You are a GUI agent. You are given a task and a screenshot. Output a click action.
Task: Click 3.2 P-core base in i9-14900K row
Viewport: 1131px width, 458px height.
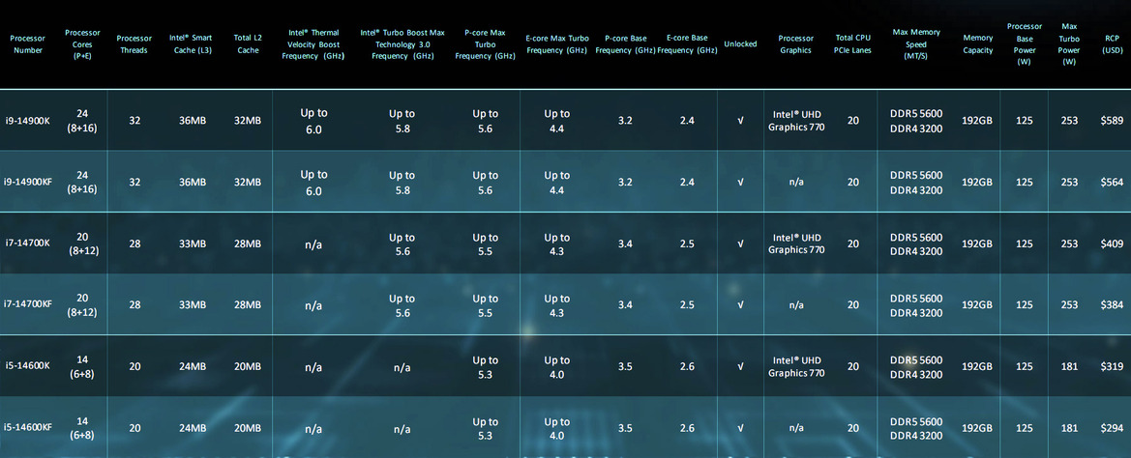625,121
